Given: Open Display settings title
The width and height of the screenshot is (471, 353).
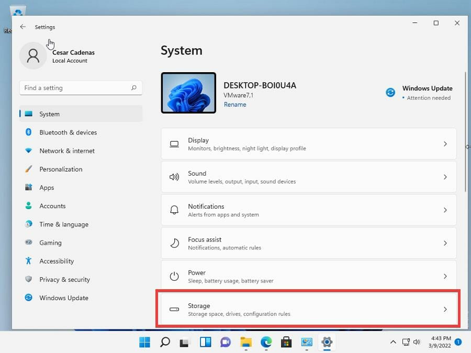Looking at the screenshot, I should (198, 140).
